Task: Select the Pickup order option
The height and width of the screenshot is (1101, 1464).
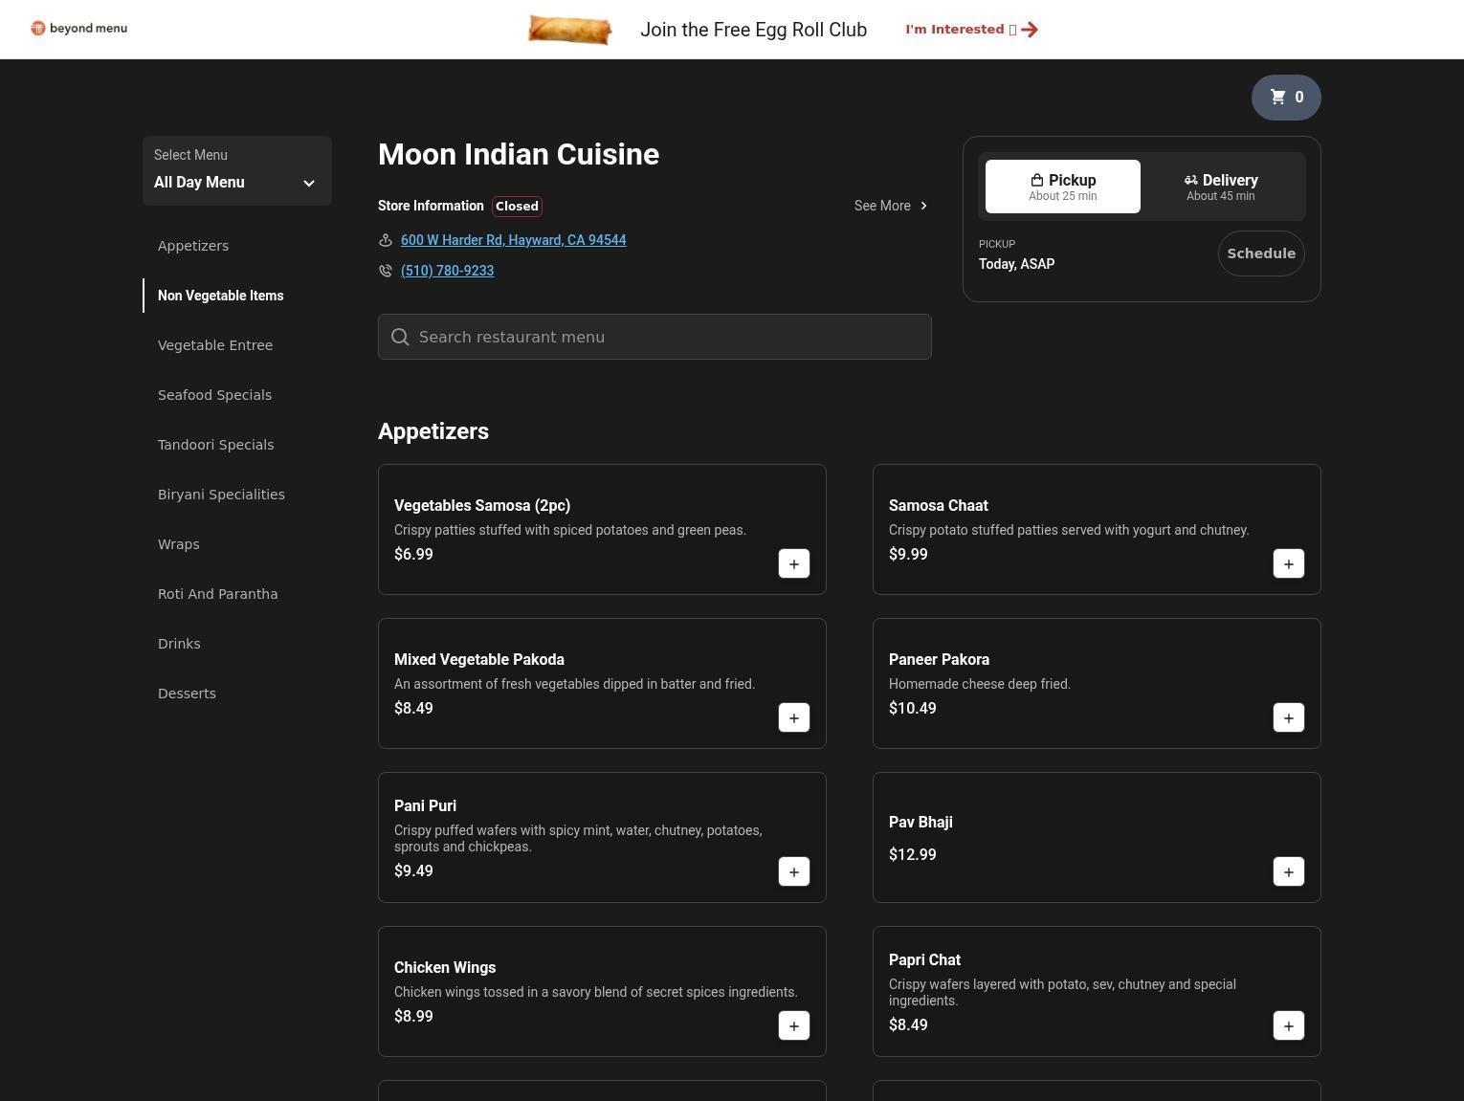Action: pos(1062,187)
